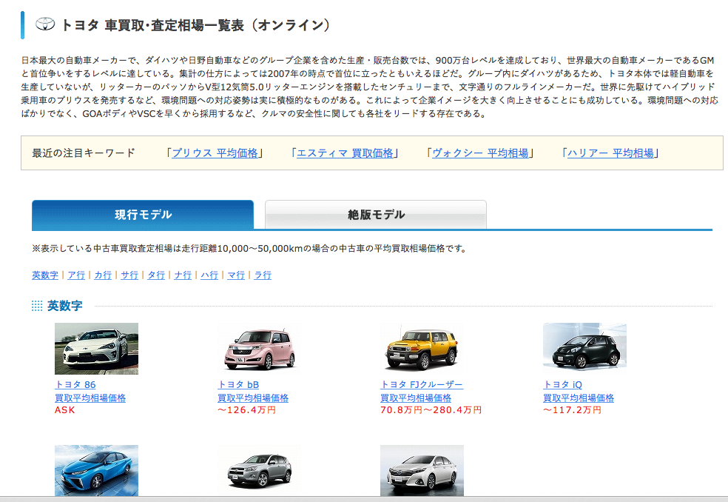The image size is (728, 502).
Task: Click the white Toyota 86 thumbnail
Action: pyautogui.click(x=97, y=349)
